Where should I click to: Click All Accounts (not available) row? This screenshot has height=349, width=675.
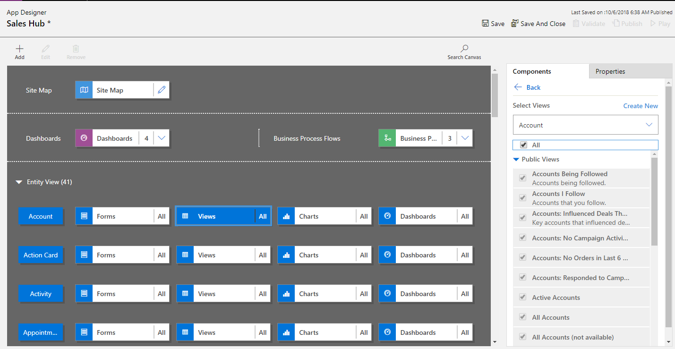coord(581,337)
